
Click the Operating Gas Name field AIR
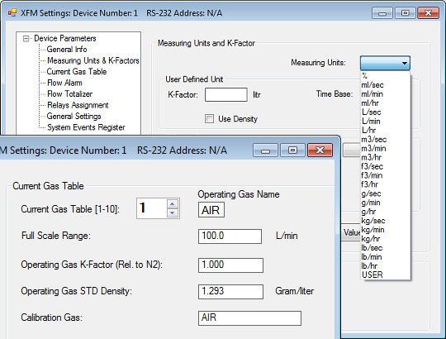(x=211, y=210)
